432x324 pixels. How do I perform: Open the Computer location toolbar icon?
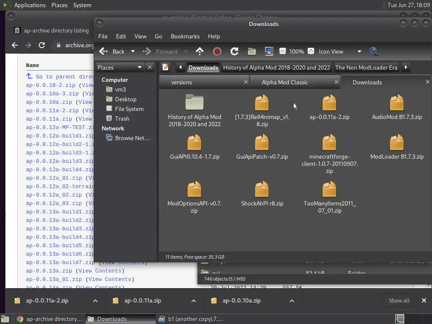[269, 51]
